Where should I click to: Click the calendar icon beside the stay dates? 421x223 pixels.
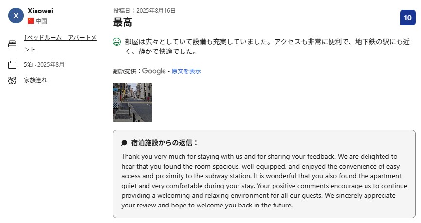coord(12,65)
